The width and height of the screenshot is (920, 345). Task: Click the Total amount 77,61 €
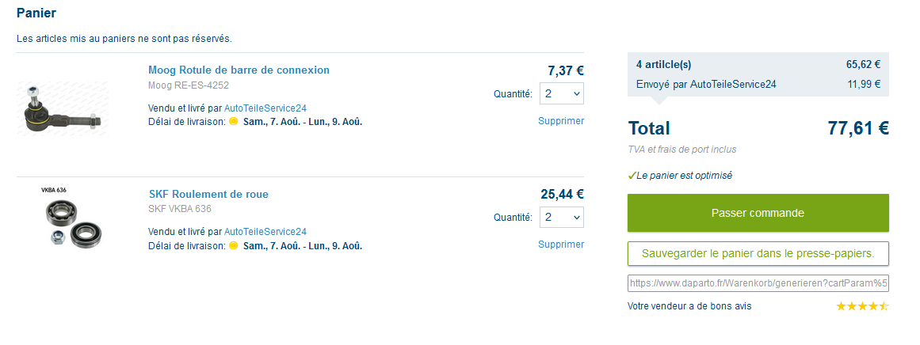click(x=858, y=128)
